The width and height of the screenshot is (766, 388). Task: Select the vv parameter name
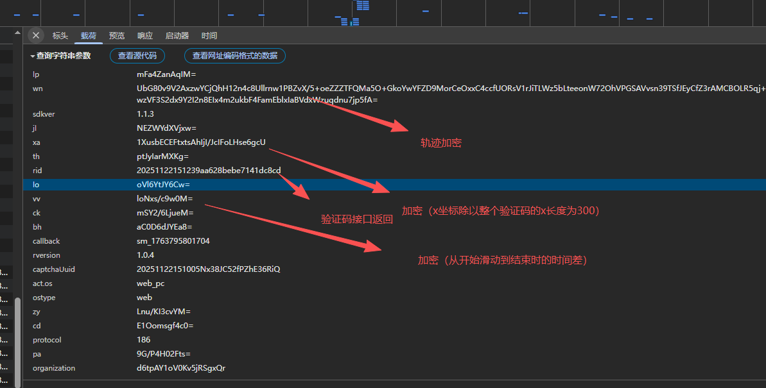(x=36, y=199)
